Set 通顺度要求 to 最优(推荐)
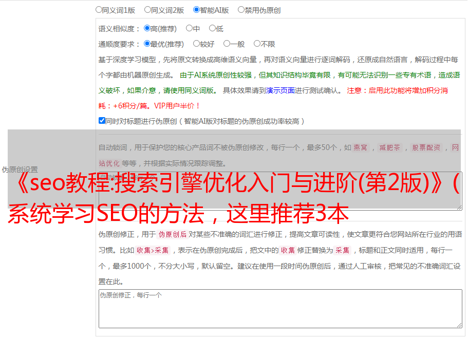Image resolution: width=468 pixels, height=338 pixels. (x=147, y=44)
